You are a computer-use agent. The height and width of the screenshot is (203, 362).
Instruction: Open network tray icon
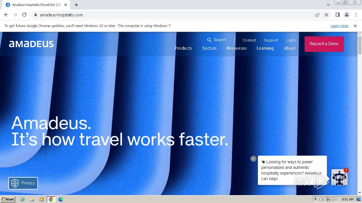(328, 199)
